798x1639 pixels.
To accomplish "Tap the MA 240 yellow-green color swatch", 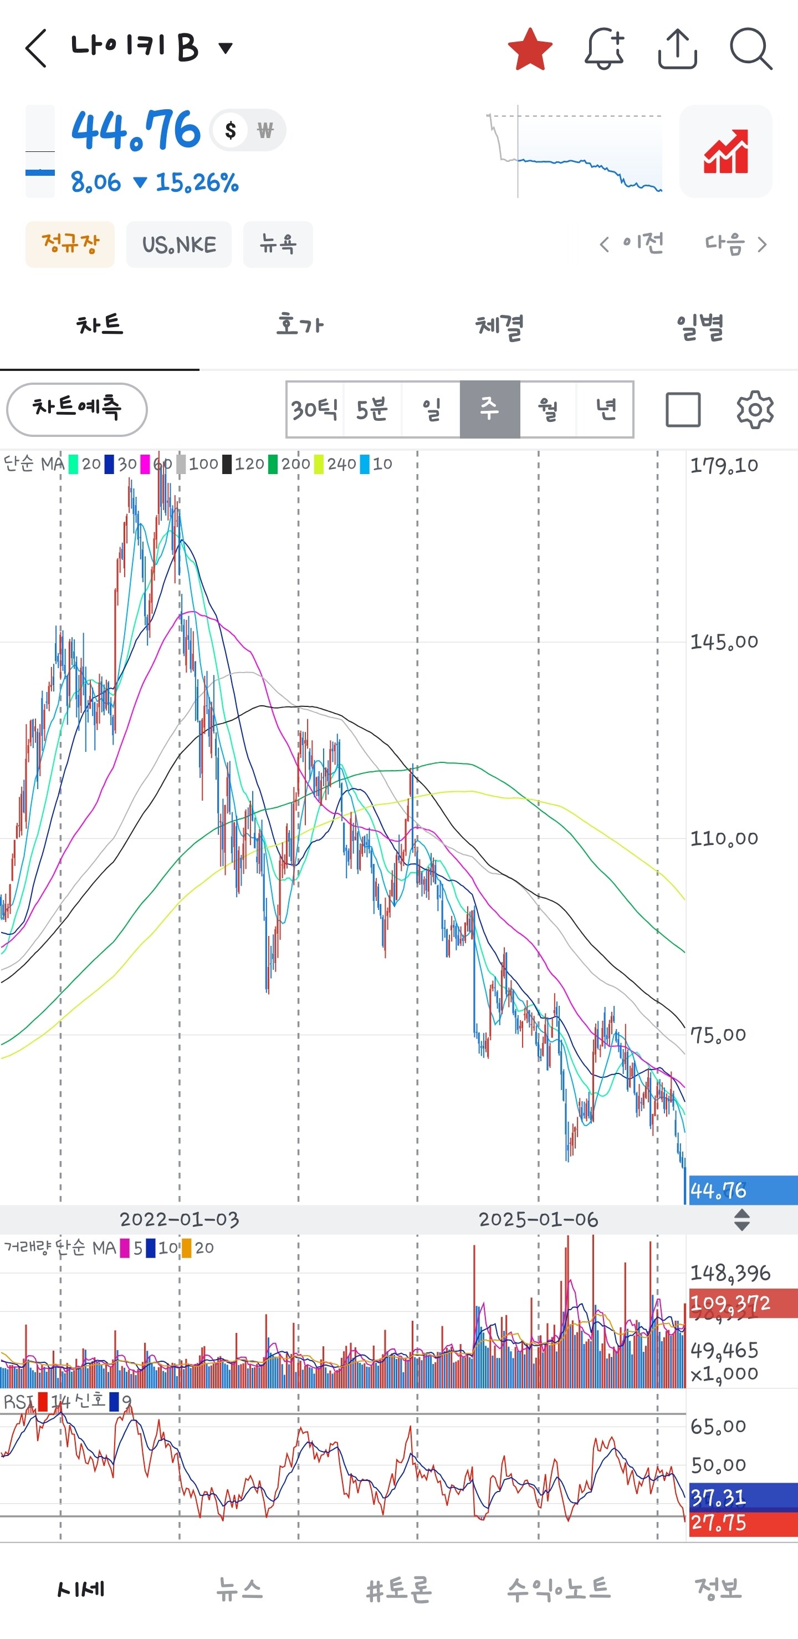I will click(x=319, y=464).
